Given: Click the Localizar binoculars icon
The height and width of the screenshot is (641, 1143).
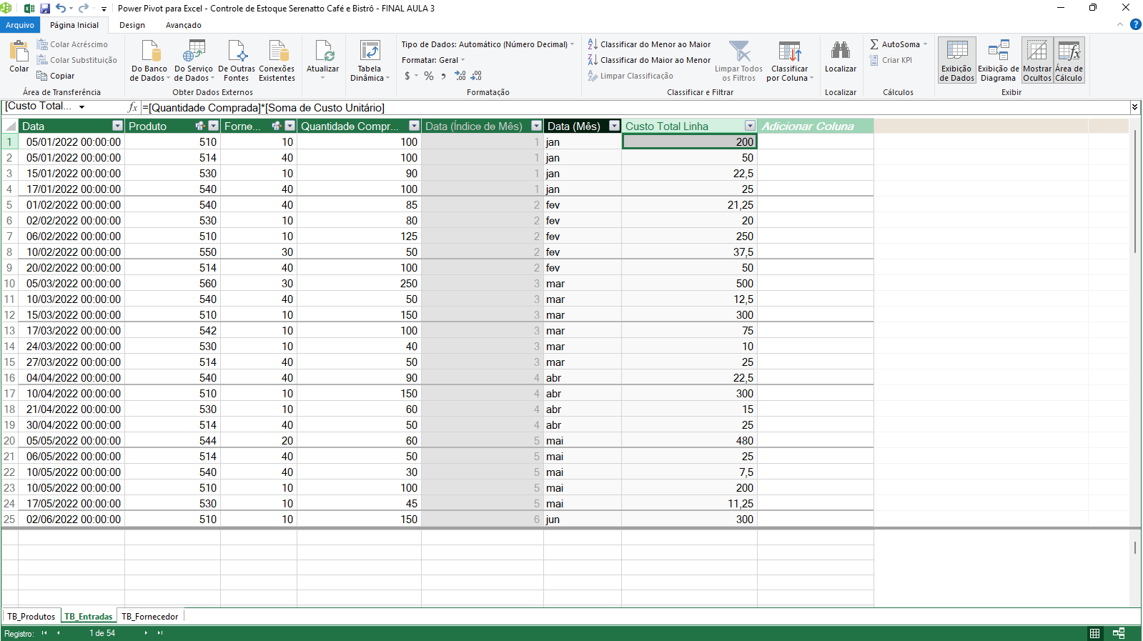Looking at the screenshot, I should point(841,50).
